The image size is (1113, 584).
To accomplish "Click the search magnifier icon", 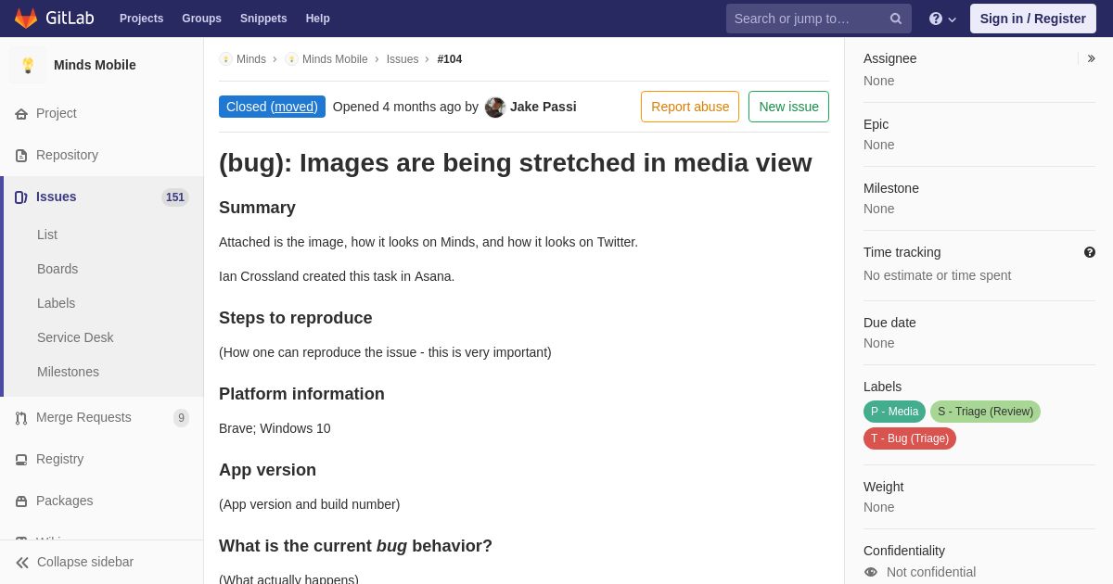I will tap(896, 19).
